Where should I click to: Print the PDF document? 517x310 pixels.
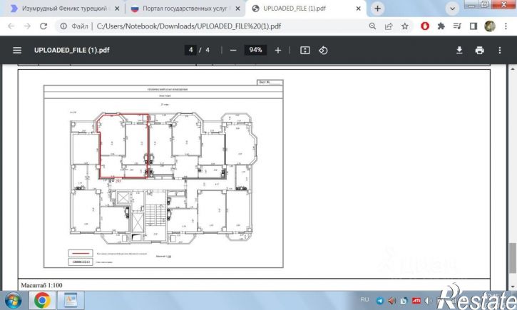(x=479, y=51)
